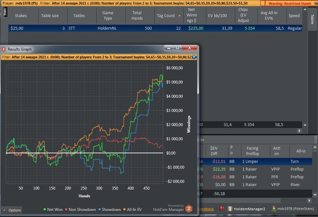Click the River all-in cell

coord(295,185)
